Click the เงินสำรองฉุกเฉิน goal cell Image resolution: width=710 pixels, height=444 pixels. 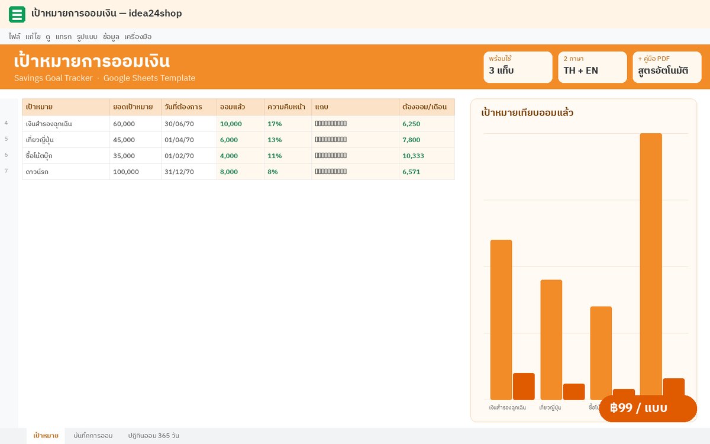point(66,124)
